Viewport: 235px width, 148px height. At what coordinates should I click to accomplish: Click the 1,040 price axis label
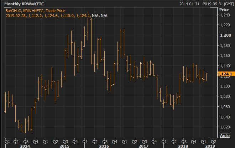point(225,117)
